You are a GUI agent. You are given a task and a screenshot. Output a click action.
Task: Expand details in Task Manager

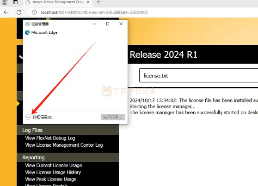[x=39, y=117]
